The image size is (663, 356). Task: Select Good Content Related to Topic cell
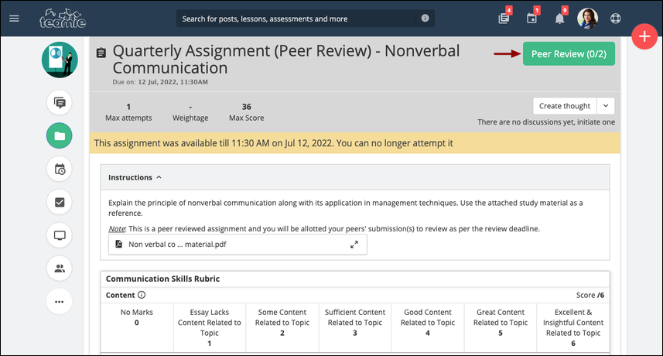[x=428, y=327]
